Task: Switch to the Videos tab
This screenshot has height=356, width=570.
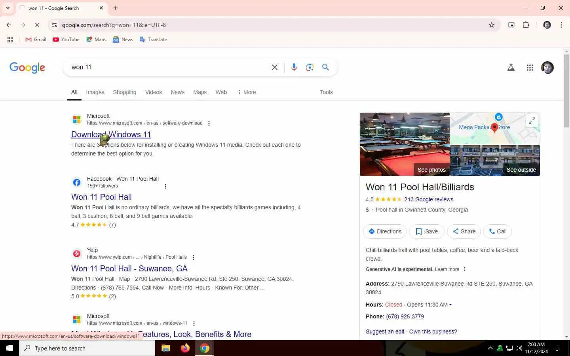Action: 154,92
